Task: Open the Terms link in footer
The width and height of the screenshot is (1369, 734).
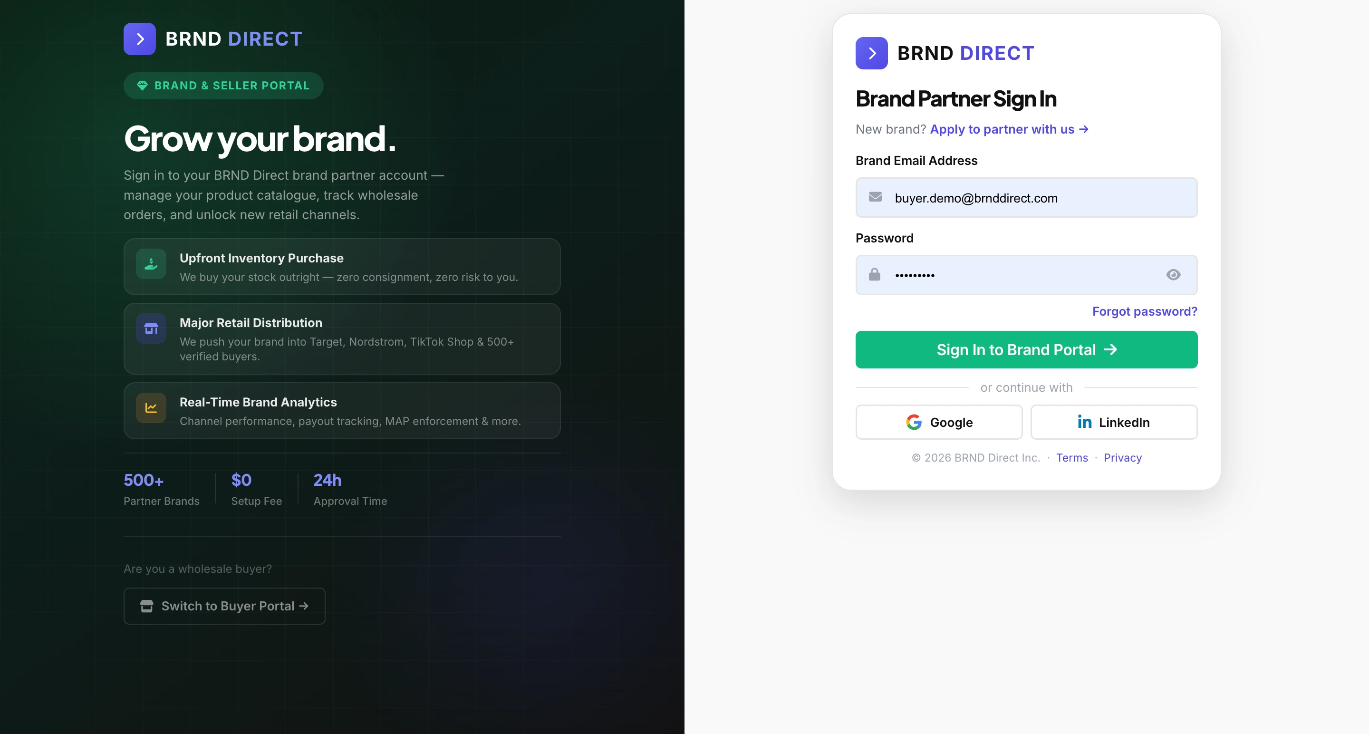Action: pyautogui.click(x=1072, y=458)
